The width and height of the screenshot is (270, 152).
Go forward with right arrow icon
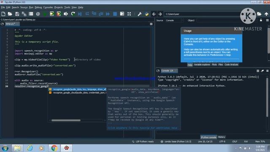point(160,14)
